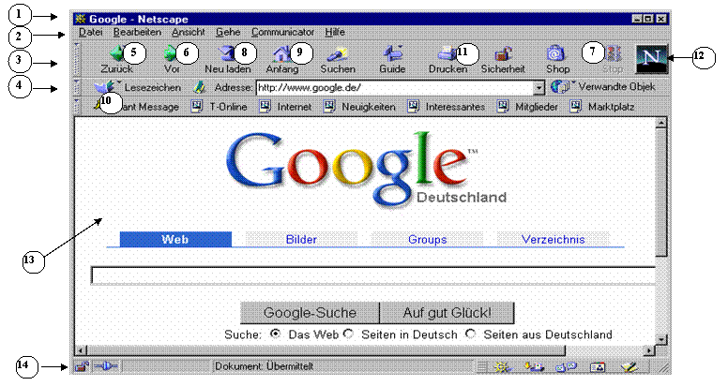This screenshot has height=386, width=728.
Task: Click the vertical scrollbar down arrow
Action: 661,340
